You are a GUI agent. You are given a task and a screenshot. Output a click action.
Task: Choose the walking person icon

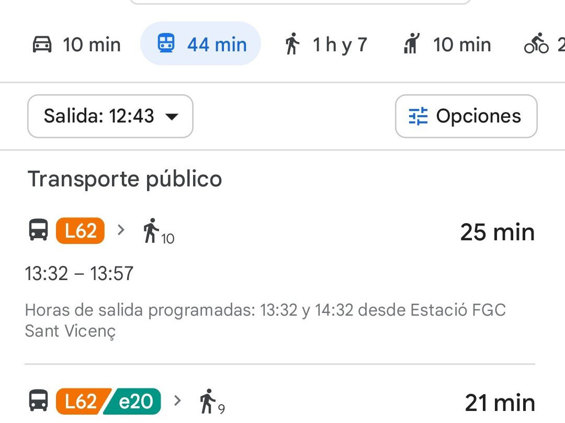pos(292,44)
